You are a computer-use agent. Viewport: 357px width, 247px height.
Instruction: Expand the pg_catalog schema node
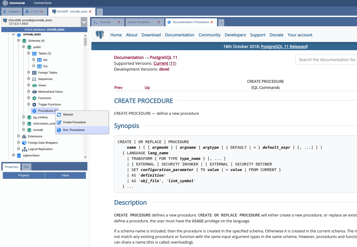(x=24, y=117)
